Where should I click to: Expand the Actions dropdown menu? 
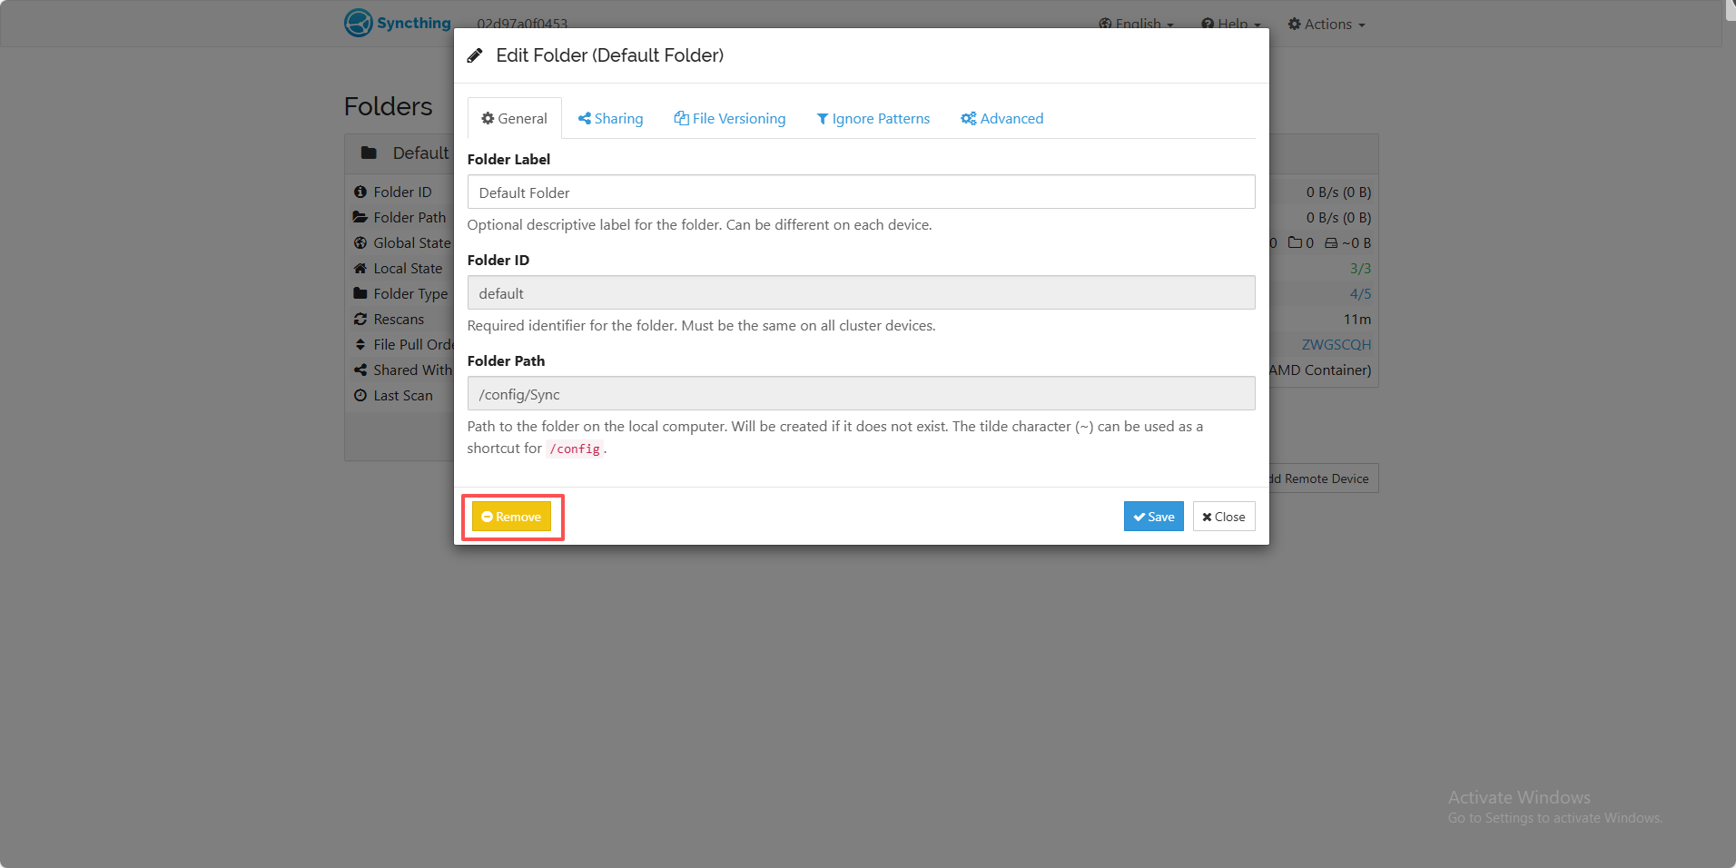(1327, 25)
